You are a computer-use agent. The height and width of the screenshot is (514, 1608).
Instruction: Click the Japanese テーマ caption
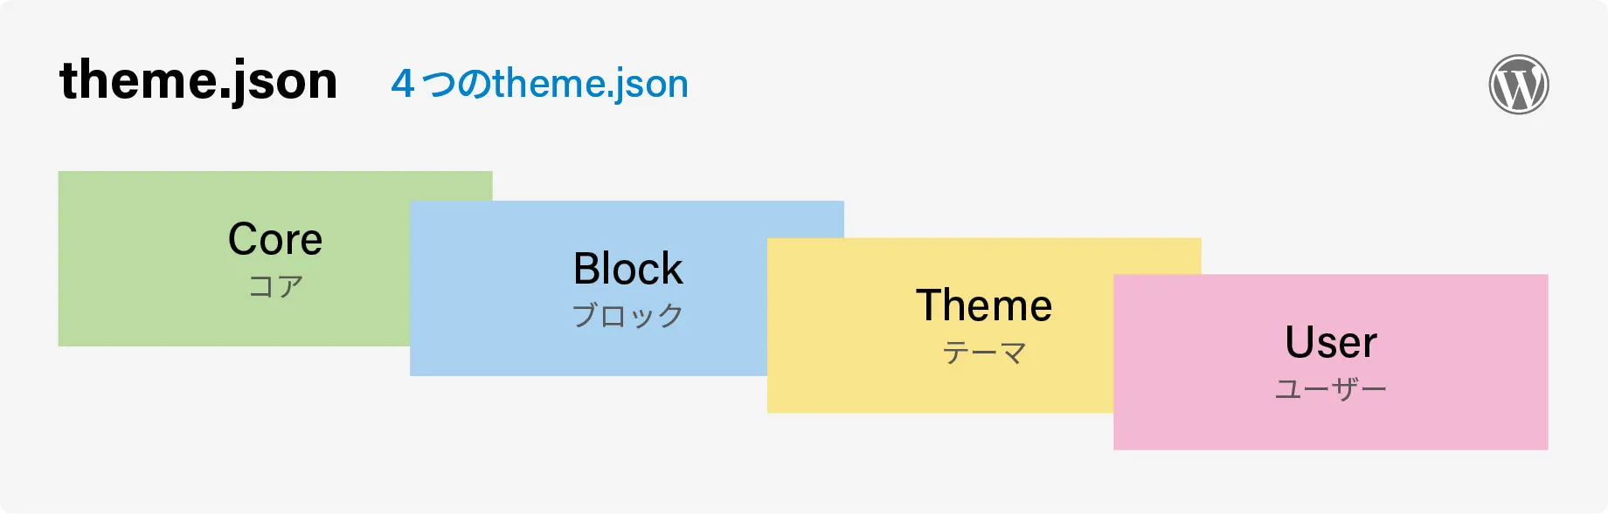[984, 353]
